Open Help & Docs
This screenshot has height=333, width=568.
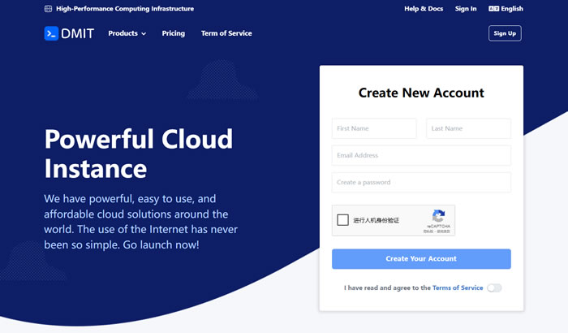[422, 9]
